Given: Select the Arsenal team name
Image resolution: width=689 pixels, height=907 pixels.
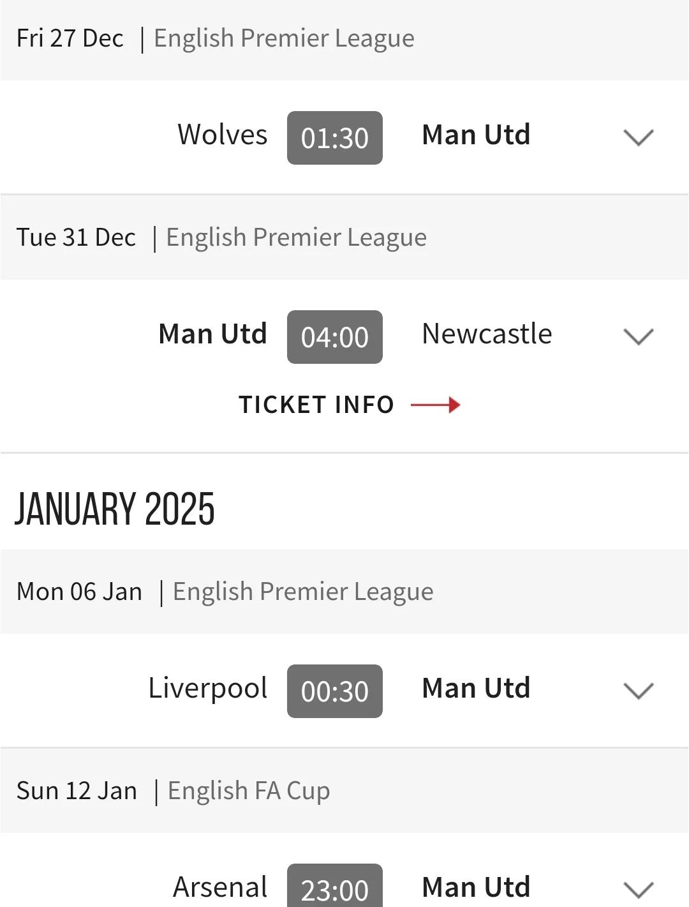Looking at the screenshot, I should point(220,887).
